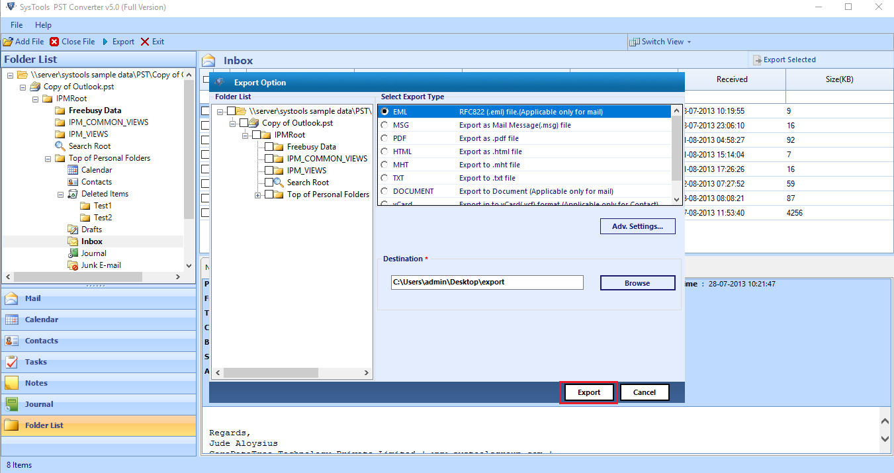Open Adv. Settings...
Screen dimensions: 894x473
pyautogui.click(x=638, y=226)
